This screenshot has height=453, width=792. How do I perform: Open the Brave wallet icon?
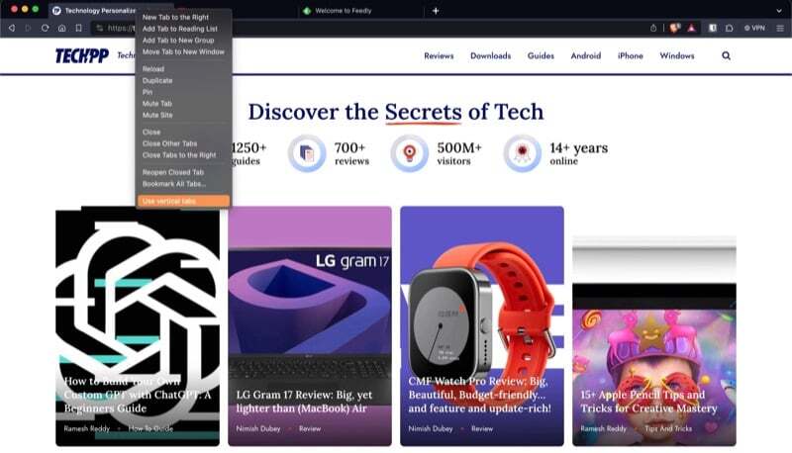click(729, 29)
